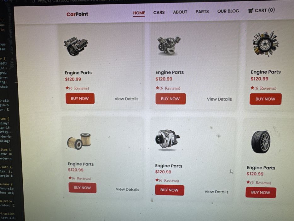
Task: Select the black tire product image
Action: point(261,142)
